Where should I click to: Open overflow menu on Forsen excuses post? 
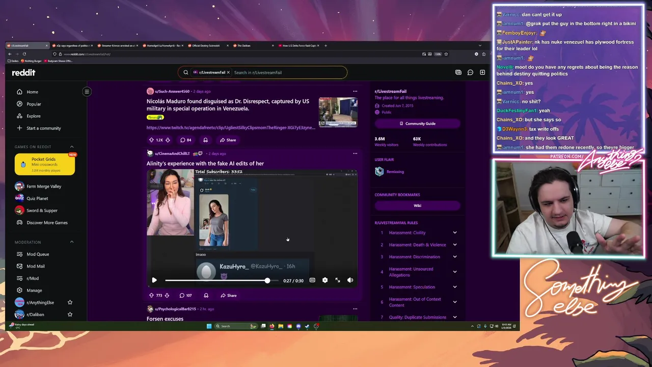(x=355, y=309)
